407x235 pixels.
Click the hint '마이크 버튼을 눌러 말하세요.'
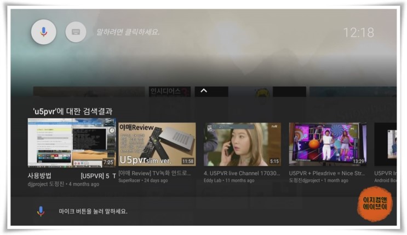[93, 211]
